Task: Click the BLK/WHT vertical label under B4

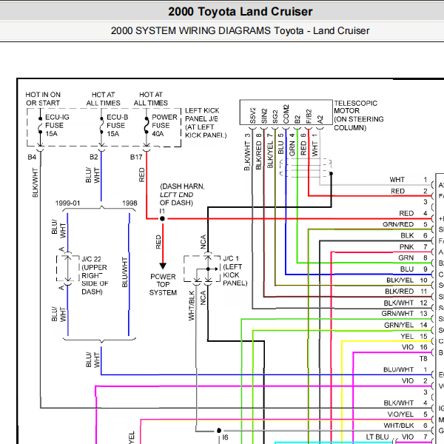Action: (x=35, y=183)
